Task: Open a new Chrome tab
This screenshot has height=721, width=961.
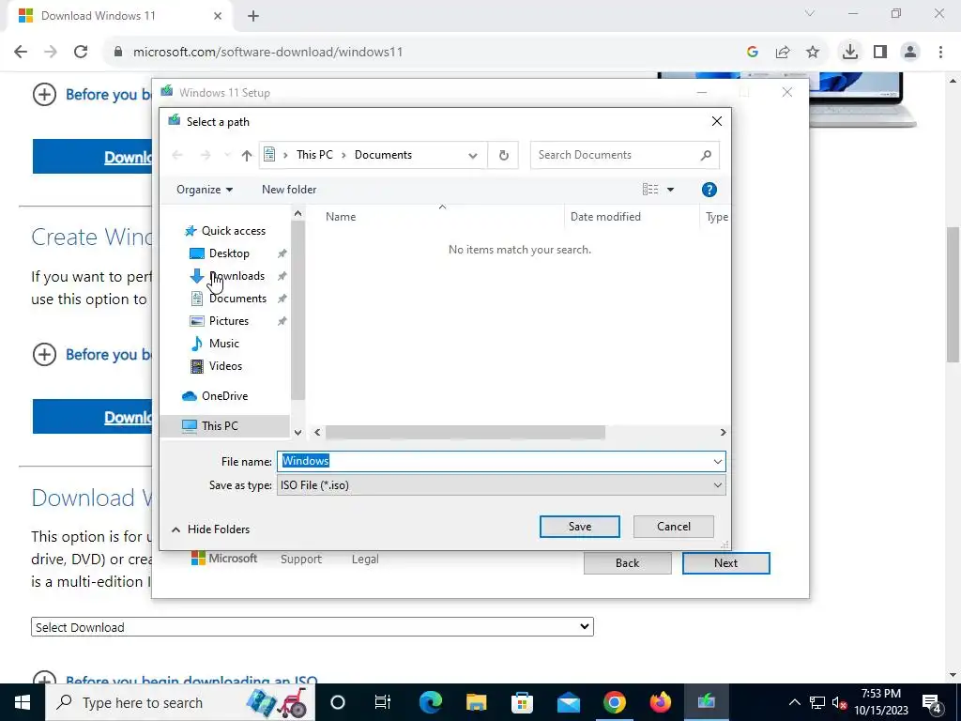Action: point(253,16)
